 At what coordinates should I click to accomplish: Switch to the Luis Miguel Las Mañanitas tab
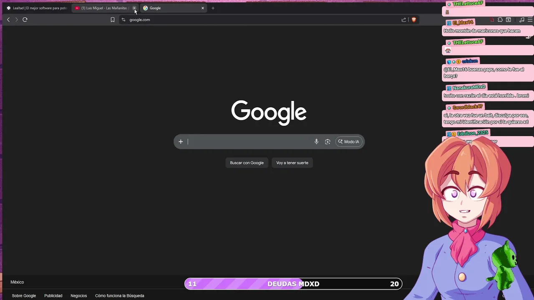(x=105, y=8)
